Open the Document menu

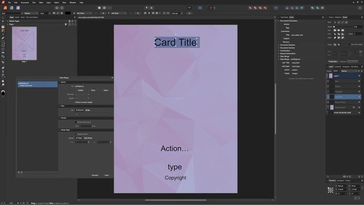coord(25,2)
